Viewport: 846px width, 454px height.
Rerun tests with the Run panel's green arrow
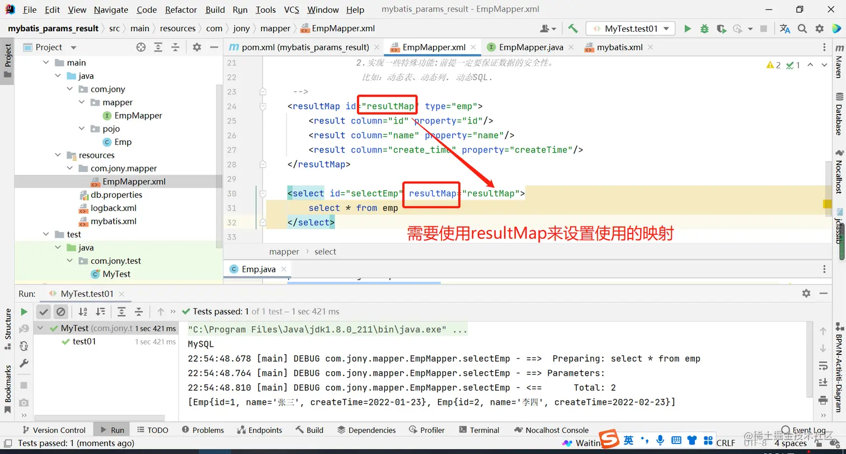(23, 311)
